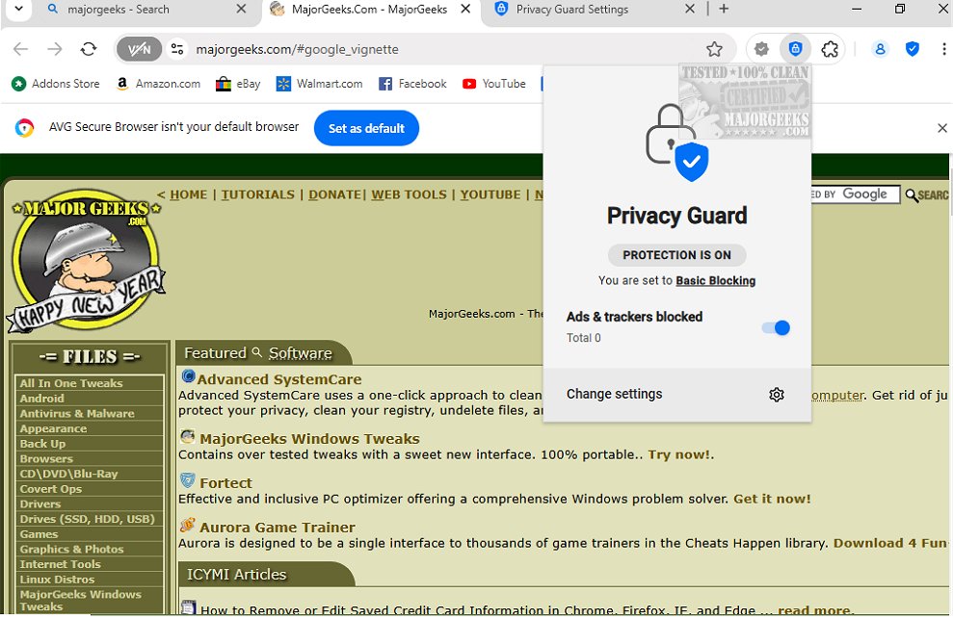This screenshot has height=619, width=953.
Task: Open the Covert Ops category
Action: pyautogui.click(x=90, y=489)
